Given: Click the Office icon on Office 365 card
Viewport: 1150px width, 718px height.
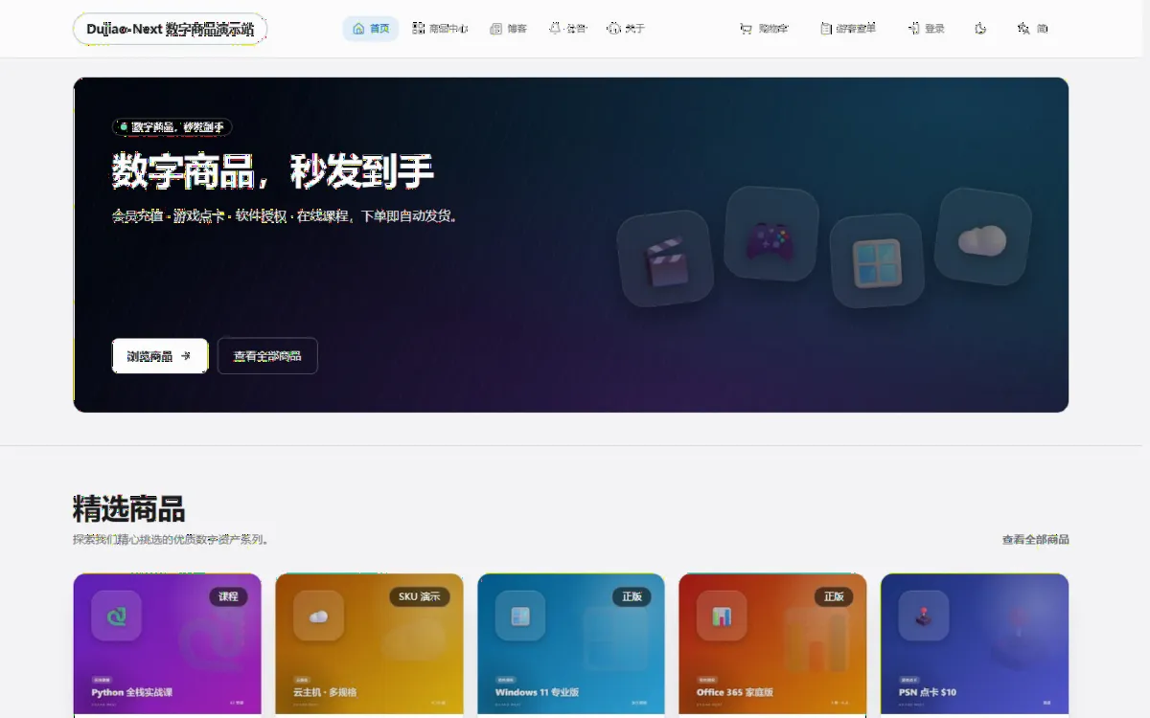Looking at the screenshot, I should pos(722,616).
